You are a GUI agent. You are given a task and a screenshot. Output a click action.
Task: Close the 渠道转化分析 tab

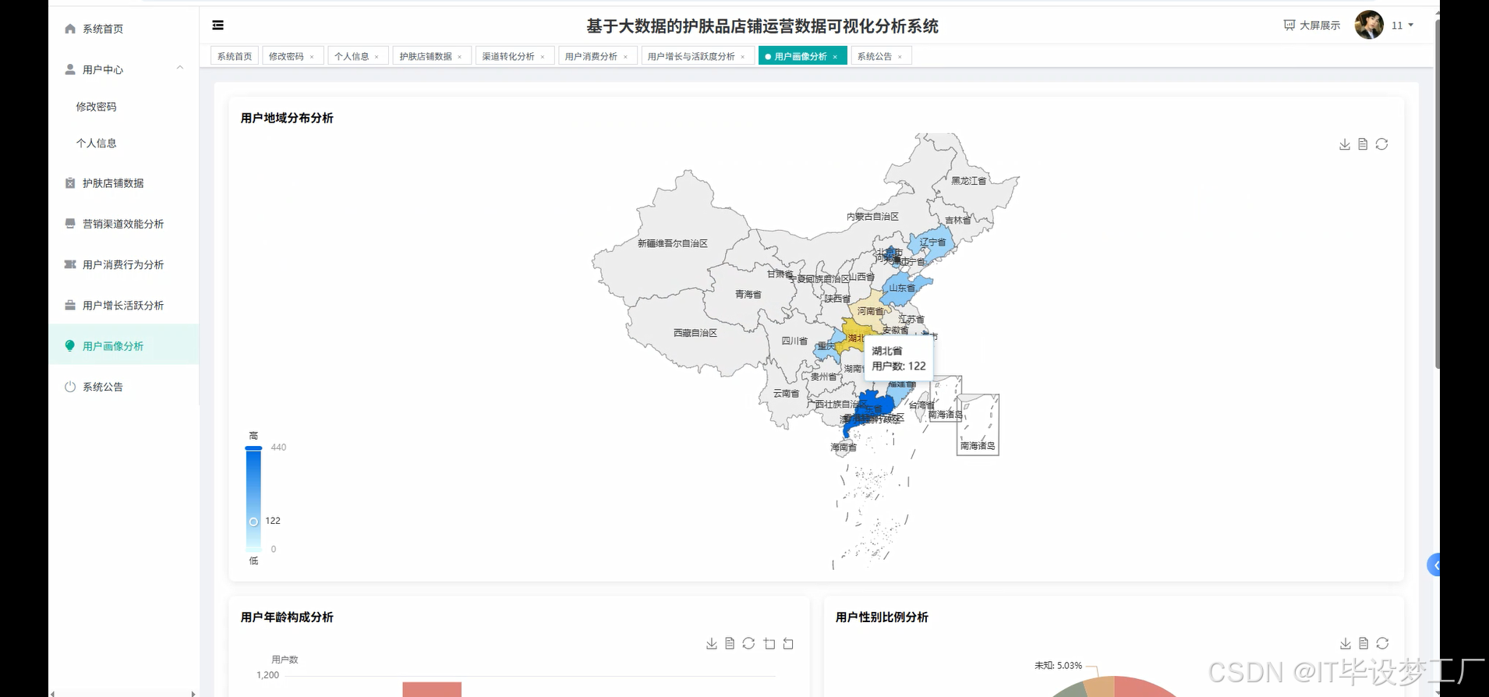pyautogui.click(x=543, y=57)
